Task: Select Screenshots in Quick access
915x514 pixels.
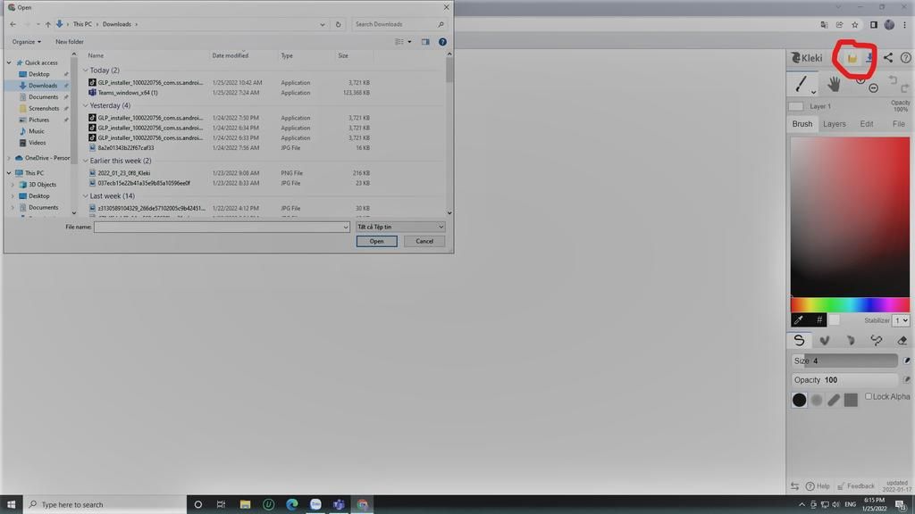Action: [43, 108]
